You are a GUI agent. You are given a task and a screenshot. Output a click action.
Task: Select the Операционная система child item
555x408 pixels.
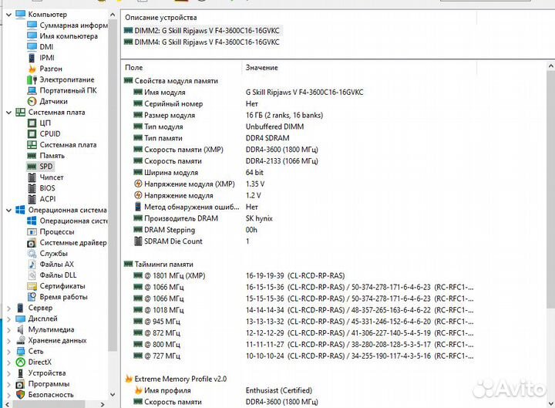point(73,221)
